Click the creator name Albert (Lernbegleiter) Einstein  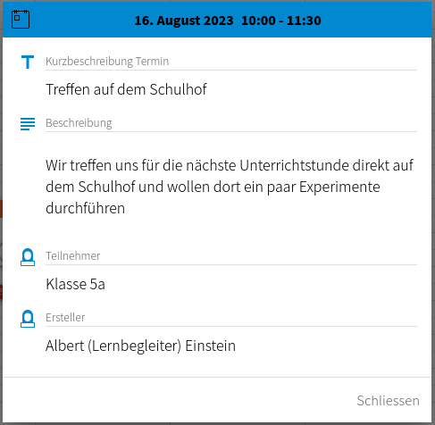140,346
